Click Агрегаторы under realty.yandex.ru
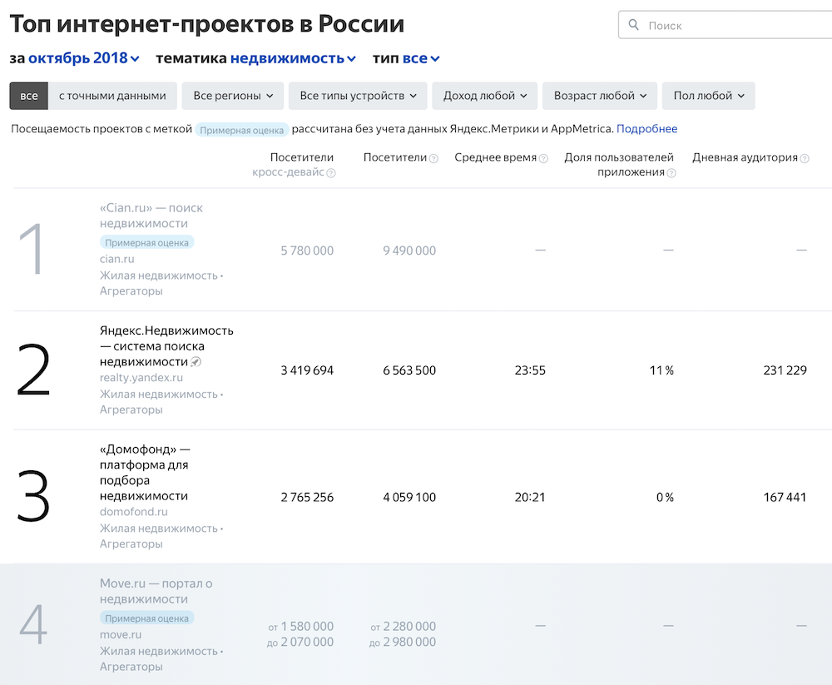Viewport: 832px width, 685px height. [x=131, y=410]
